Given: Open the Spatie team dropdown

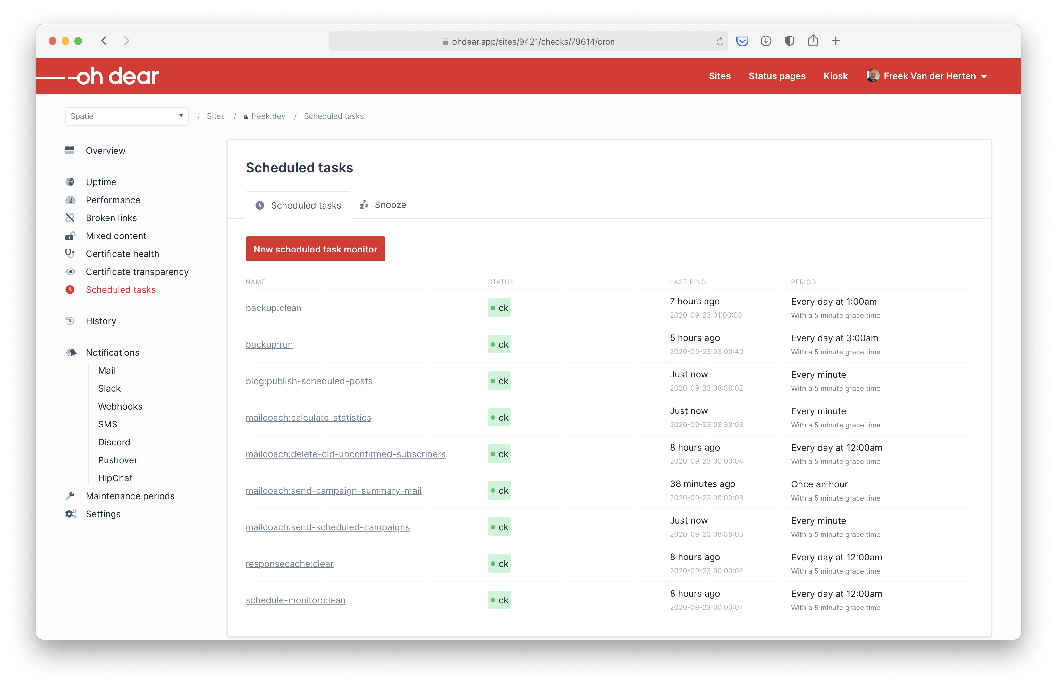Looking at the screenshot, I should point(127,116).
